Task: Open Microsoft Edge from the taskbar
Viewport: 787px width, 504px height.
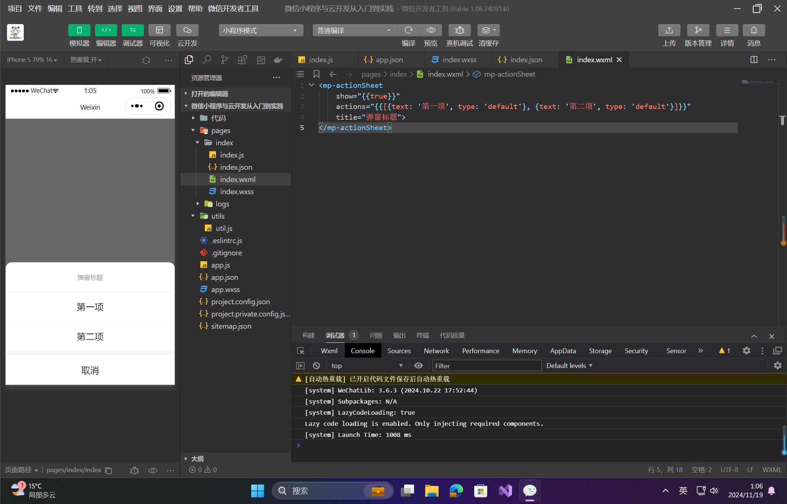Action: [456, 491]
